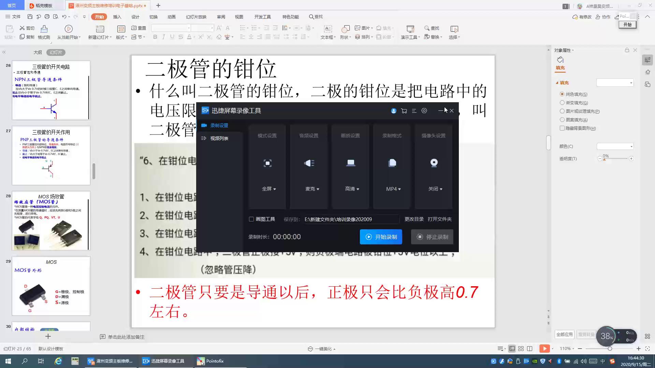Open Internet Explorer in taskbar
655x368 pixels.
58,361
